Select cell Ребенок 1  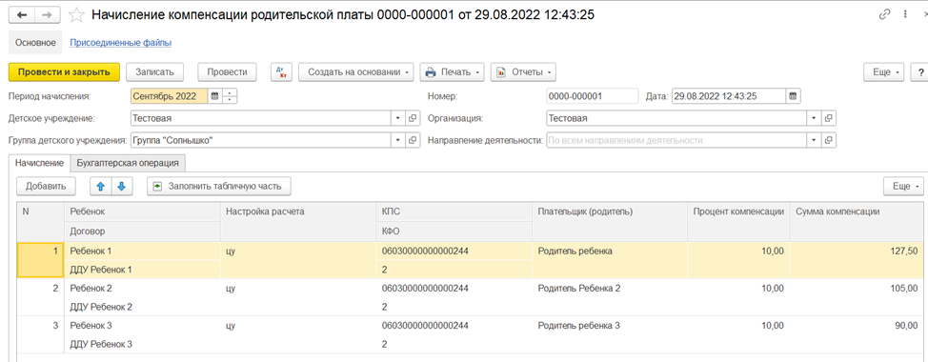[x=142, y=251]
